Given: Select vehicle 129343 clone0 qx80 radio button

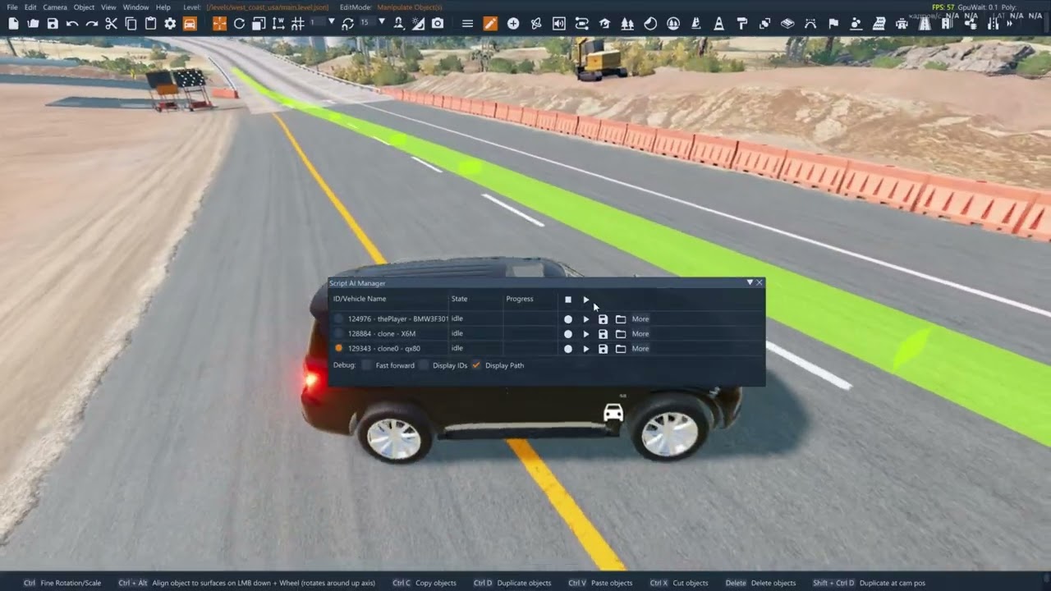Looking at the screenshot, I should tap(338, 349).
